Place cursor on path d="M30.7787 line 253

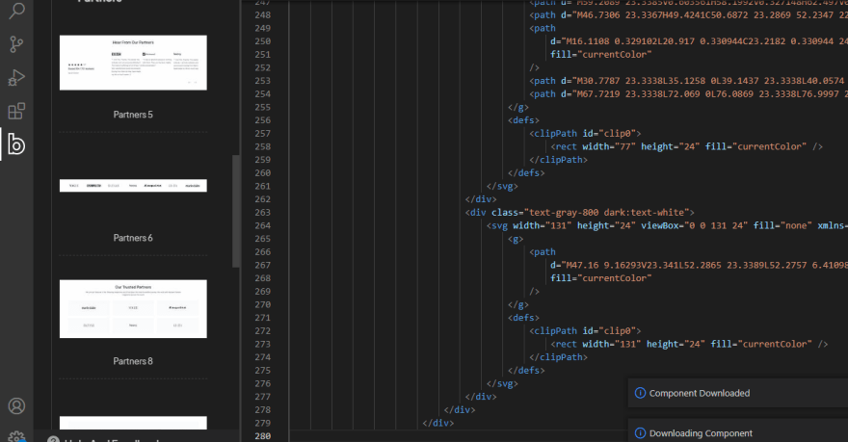tap(688, 81)
